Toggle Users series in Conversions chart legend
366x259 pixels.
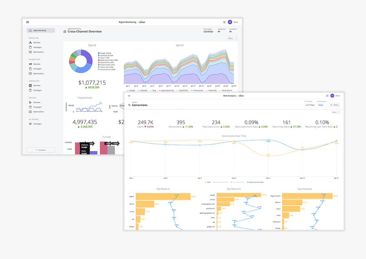(208, 182)
